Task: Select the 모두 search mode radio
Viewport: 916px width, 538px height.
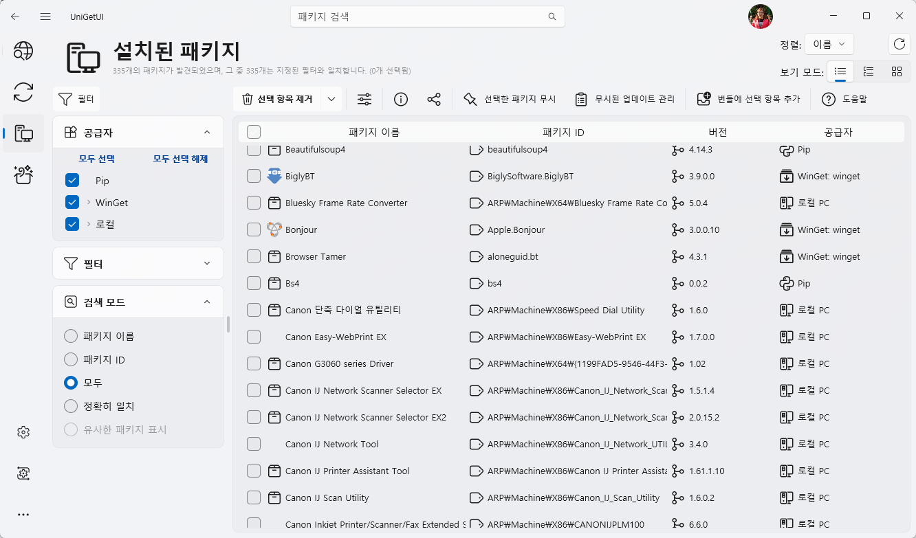Action: [71, 383]
